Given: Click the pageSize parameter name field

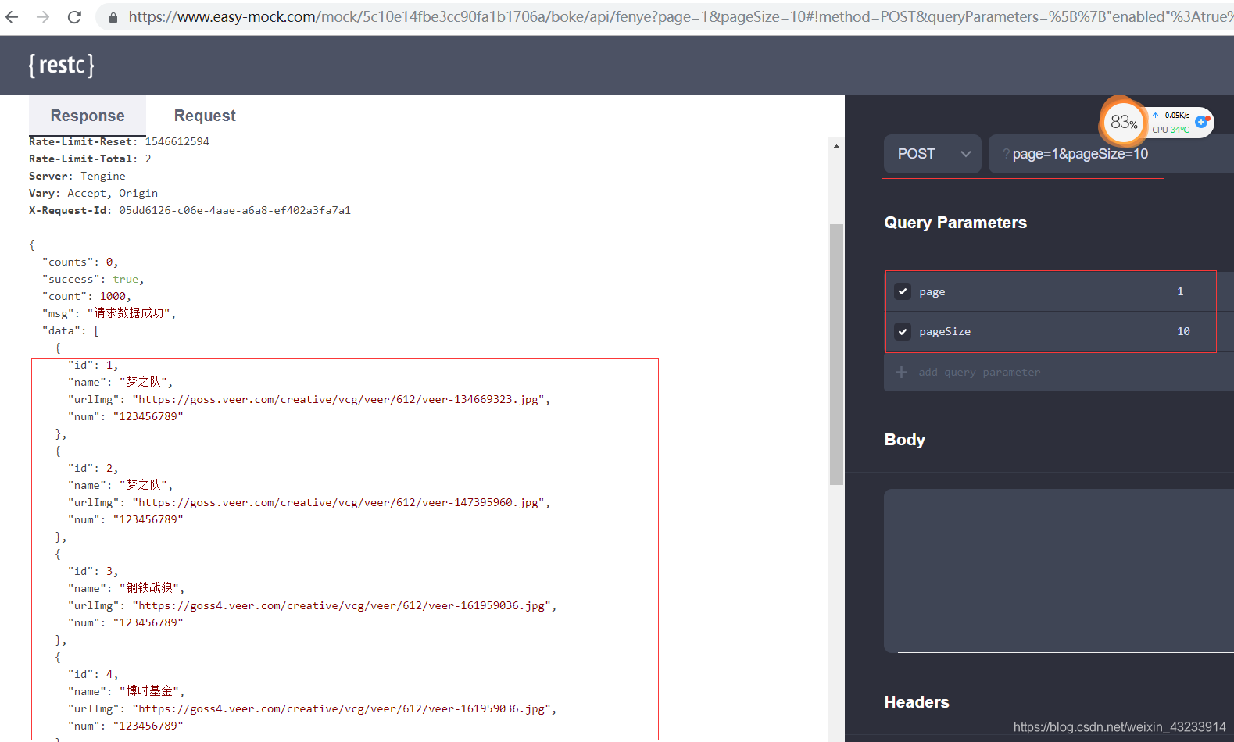Looking at the screenshot, I should pyautogui.click(x=945, y=331).
